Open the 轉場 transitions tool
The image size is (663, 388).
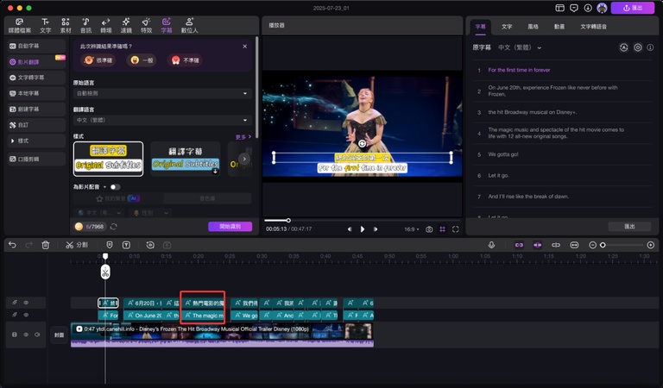point(105,25)
